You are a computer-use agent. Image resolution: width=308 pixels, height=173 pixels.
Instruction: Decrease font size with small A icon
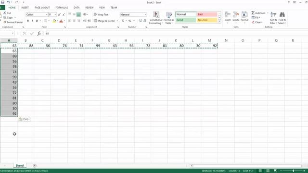tap(64, 14)
